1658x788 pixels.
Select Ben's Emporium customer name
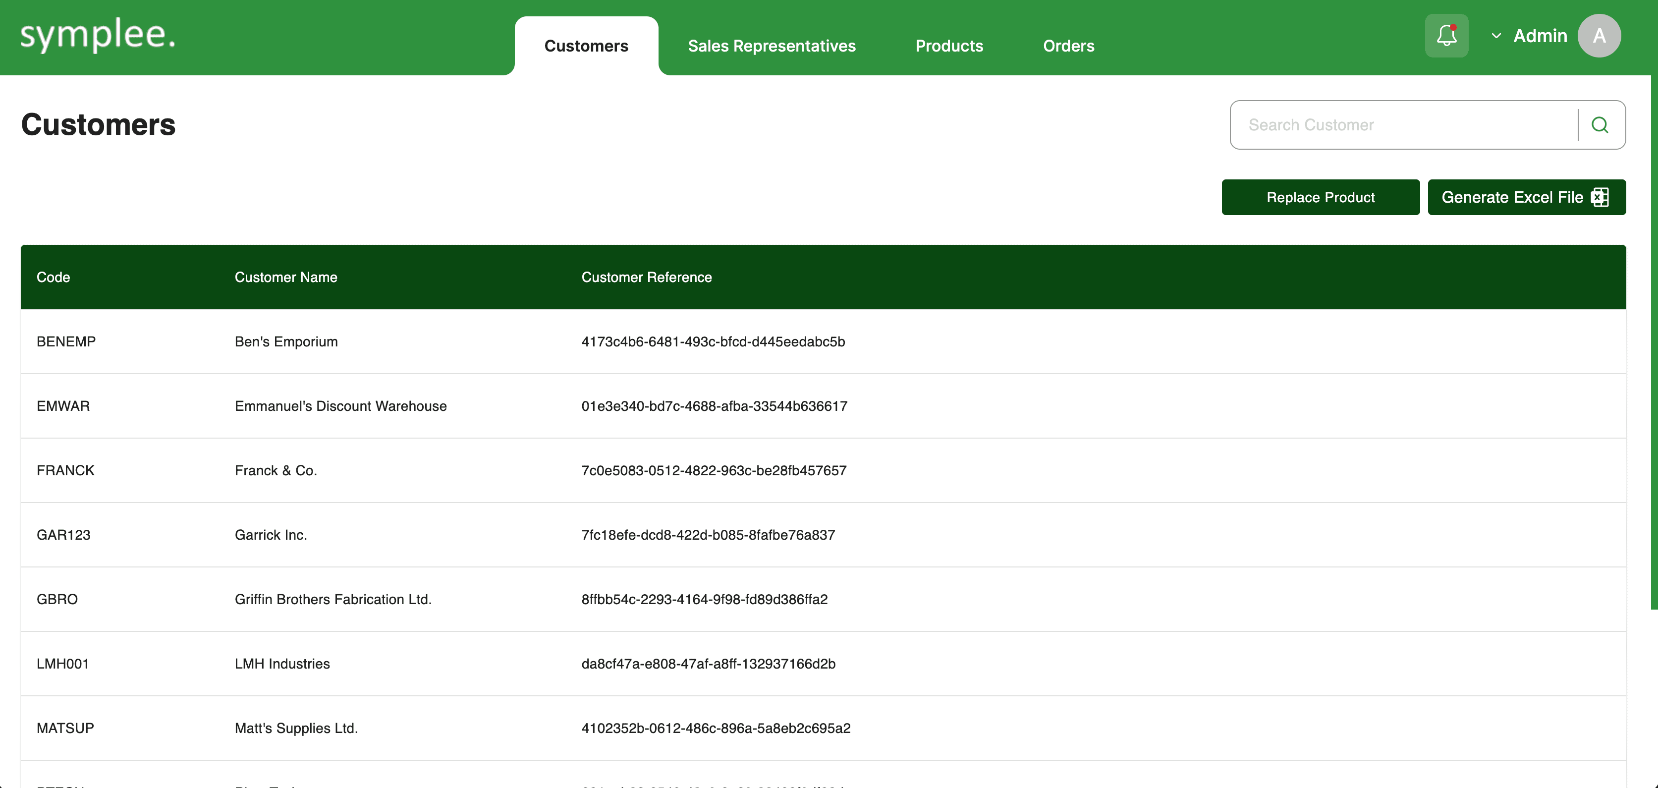coord(286,341)
